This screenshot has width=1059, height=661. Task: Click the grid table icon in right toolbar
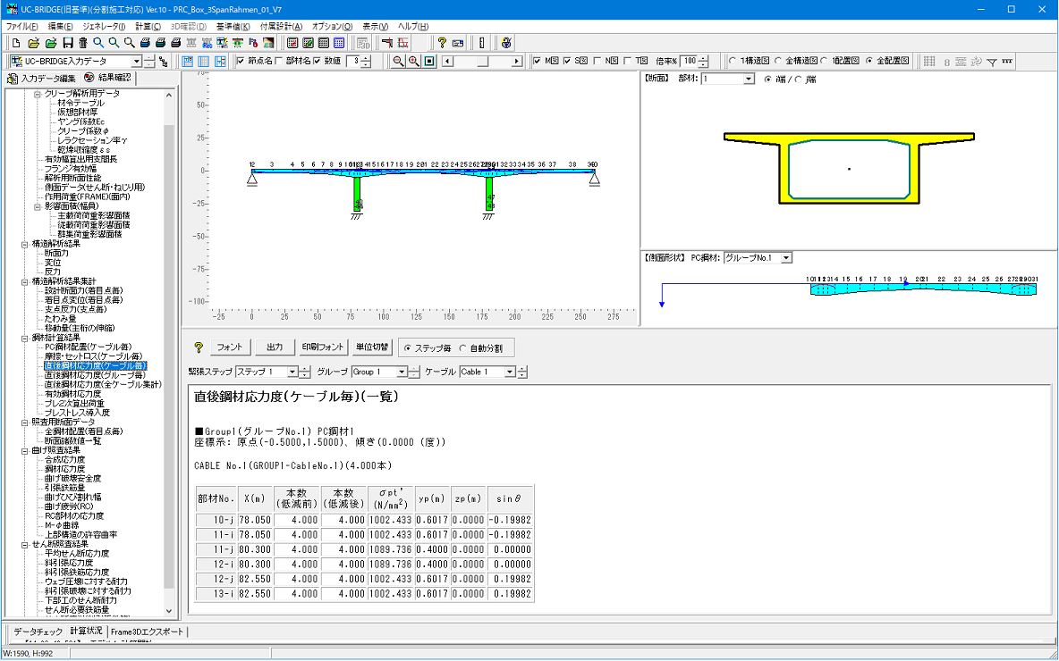pyautogui.click(x=929, y=62)
